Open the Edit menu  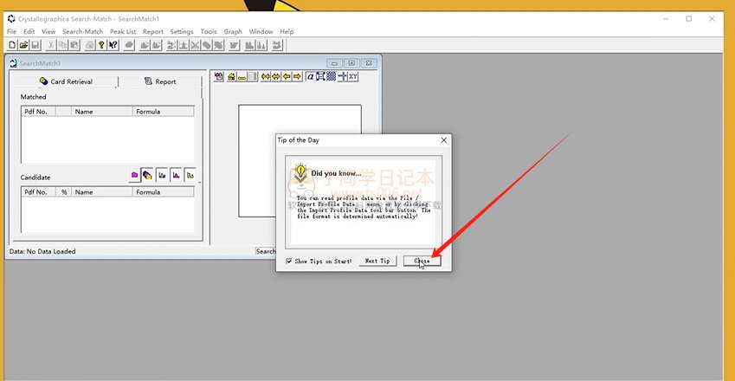(x=29, y=31)
